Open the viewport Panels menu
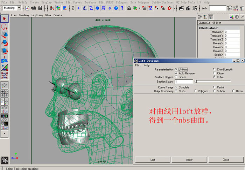 coord(58,15)
